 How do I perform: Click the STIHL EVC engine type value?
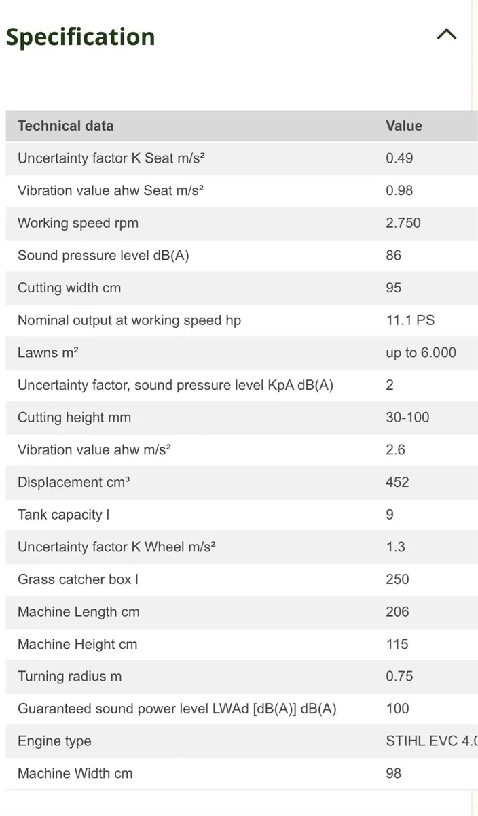(432, 741)
